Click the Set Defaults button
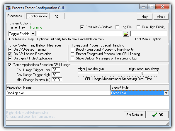 pyautogui.click(x=135, y=115)
